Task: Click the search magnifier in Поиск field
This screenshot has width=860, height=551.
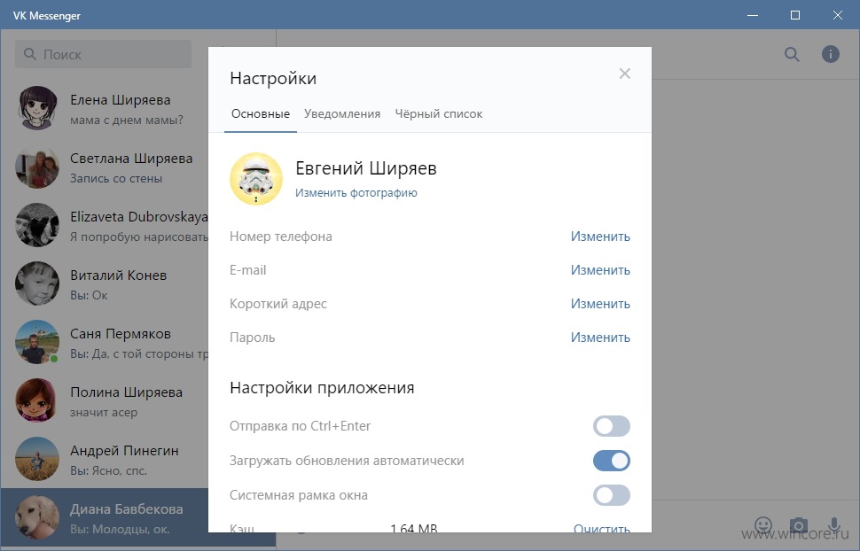Action: [x=30, y=54]
